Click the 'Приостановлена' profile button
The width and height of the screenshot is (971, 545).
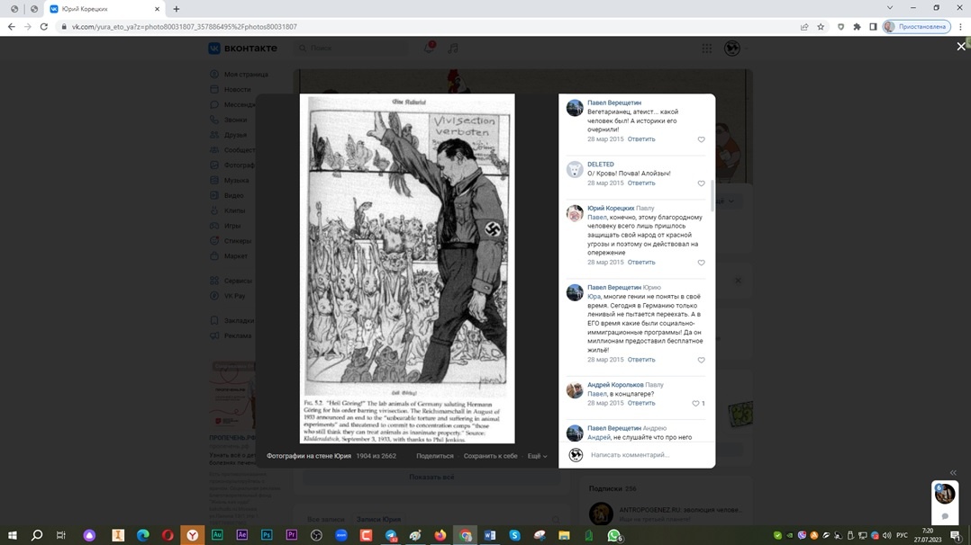917,27
